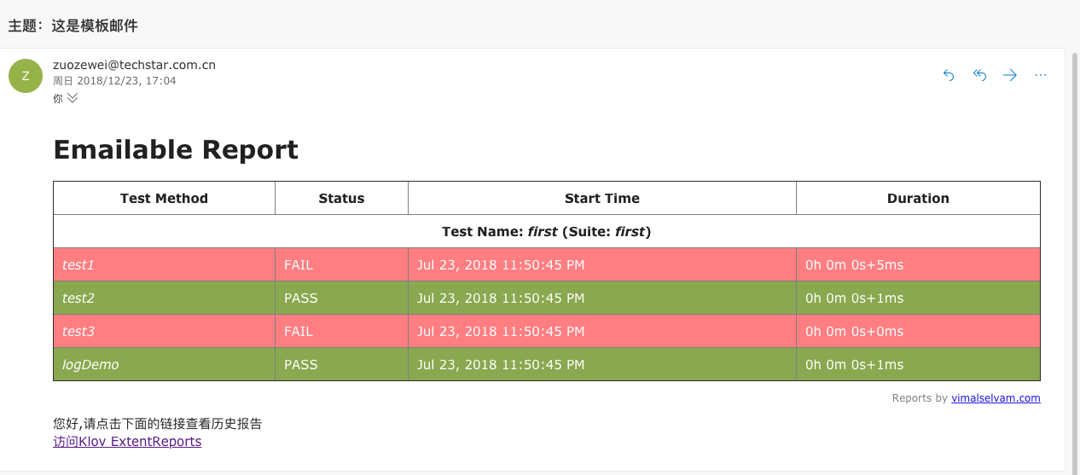Click the Start Time column header

tap(602, 198)
